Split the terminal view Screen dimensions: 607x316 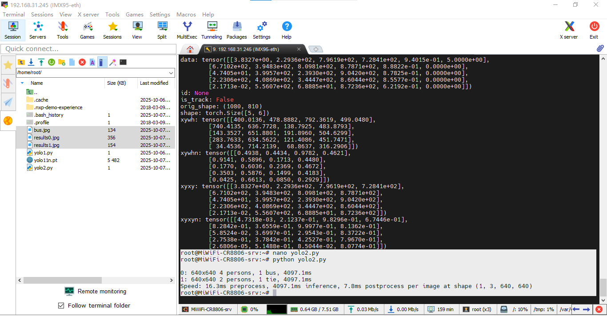coord(162,30)
